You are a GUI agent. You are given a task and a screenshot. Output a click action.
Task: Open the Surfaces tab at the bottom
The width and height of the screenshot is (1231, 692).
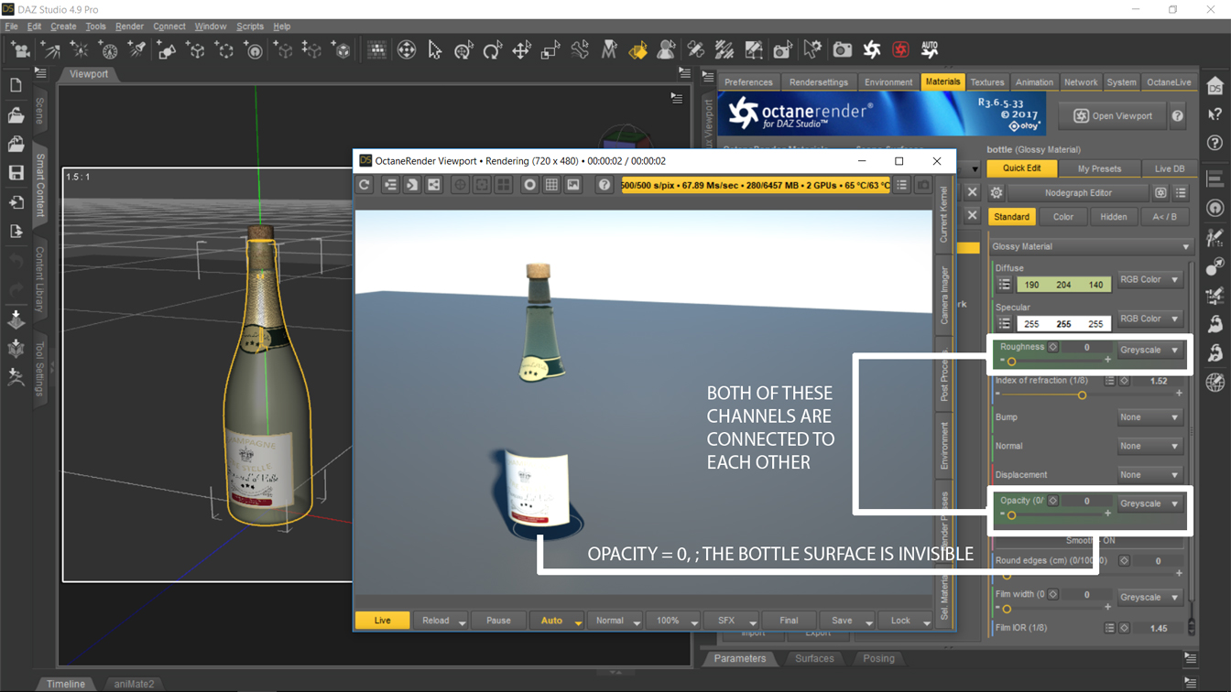pyautogui.click(x=814, y=658)
